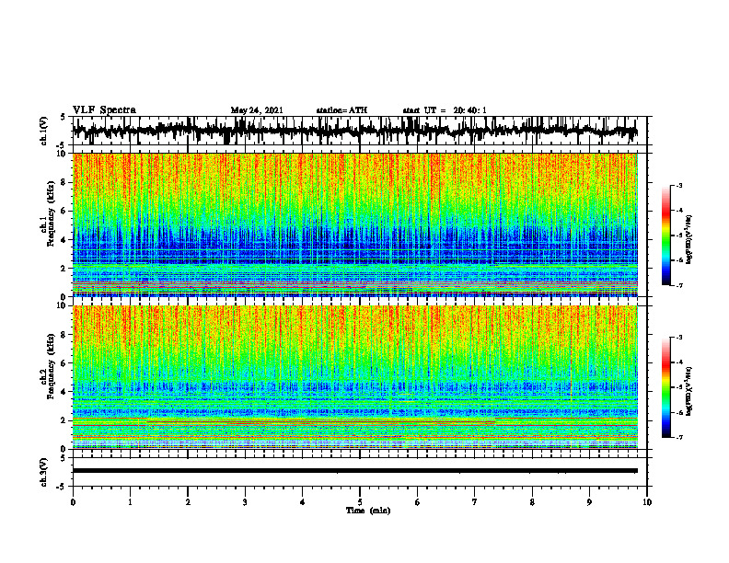
Task: Click the '-7' tick on ch.1 colorbar
Action: 679,285
